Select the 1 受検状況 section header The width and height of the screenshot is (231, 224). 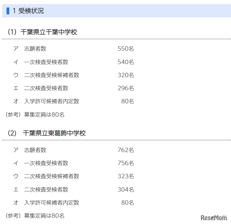(x=28, y=11)
